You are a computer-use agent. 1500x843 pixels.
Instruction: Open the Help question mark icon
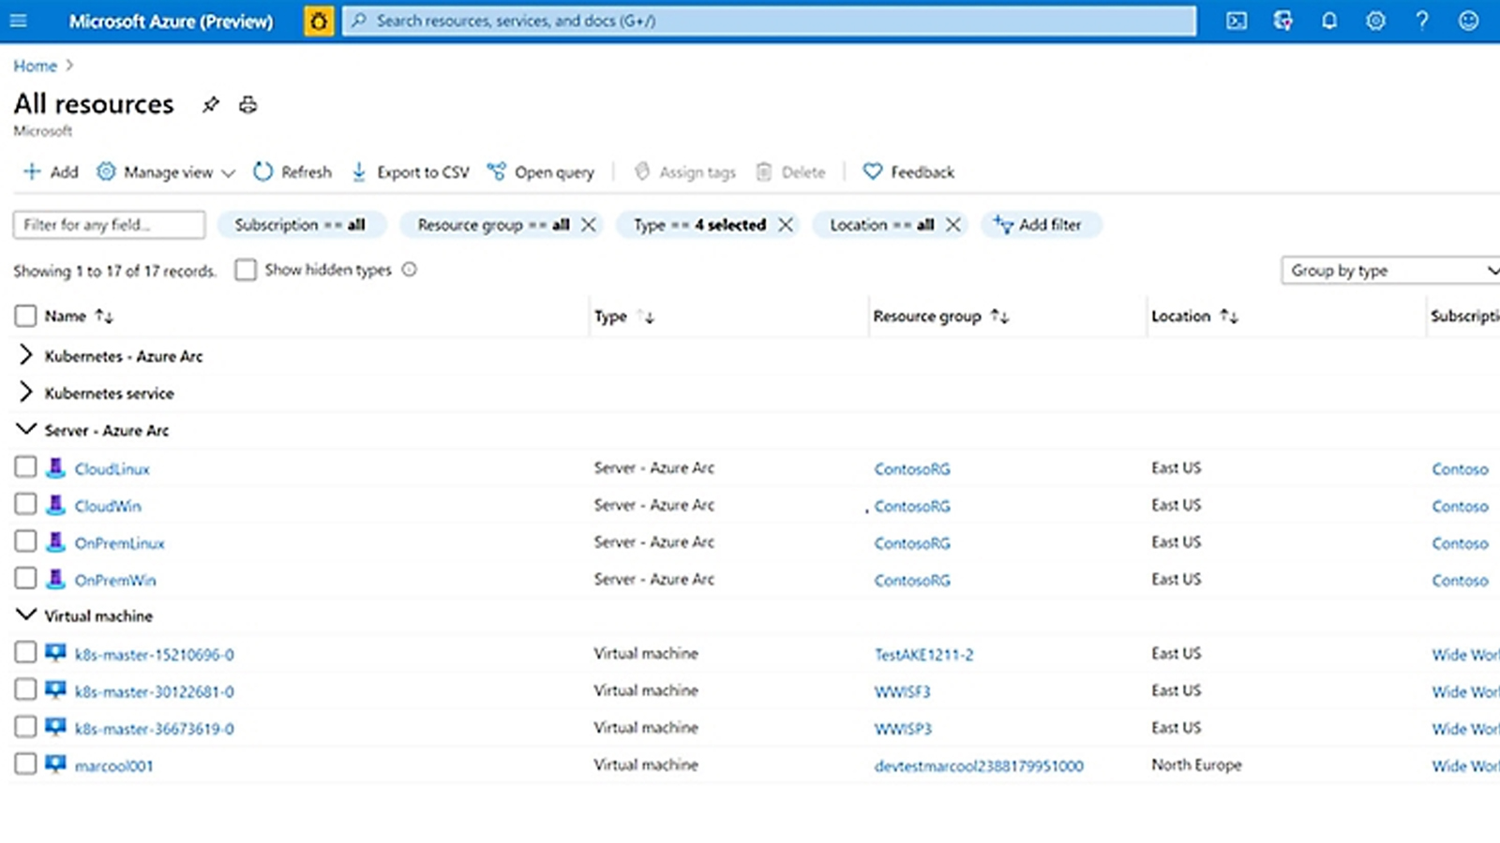pos(1421,21)
